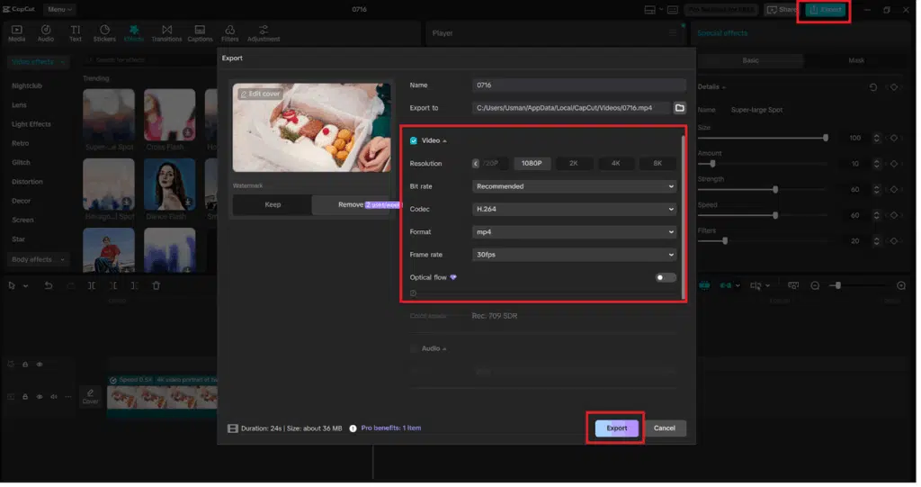
Task: Expand the Codec H.264 dropdown
Action: [574, 209]
